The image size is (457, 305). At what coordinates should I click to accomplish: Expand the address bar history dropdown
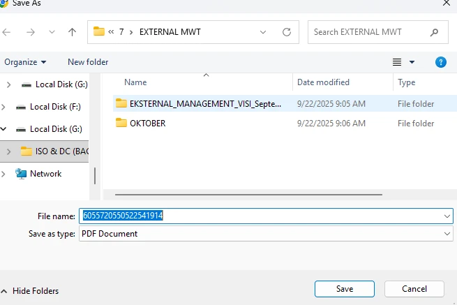[263, 32]
